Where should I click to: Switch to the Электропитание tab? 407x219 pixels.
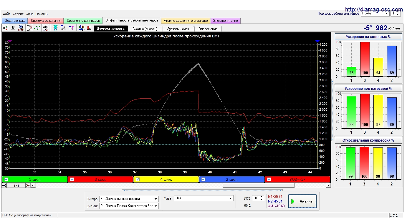pos(226,21)
